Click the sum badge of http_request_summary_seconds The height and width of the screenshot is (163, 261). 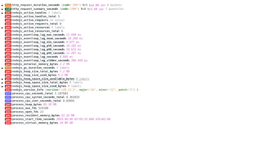point(8,9)
